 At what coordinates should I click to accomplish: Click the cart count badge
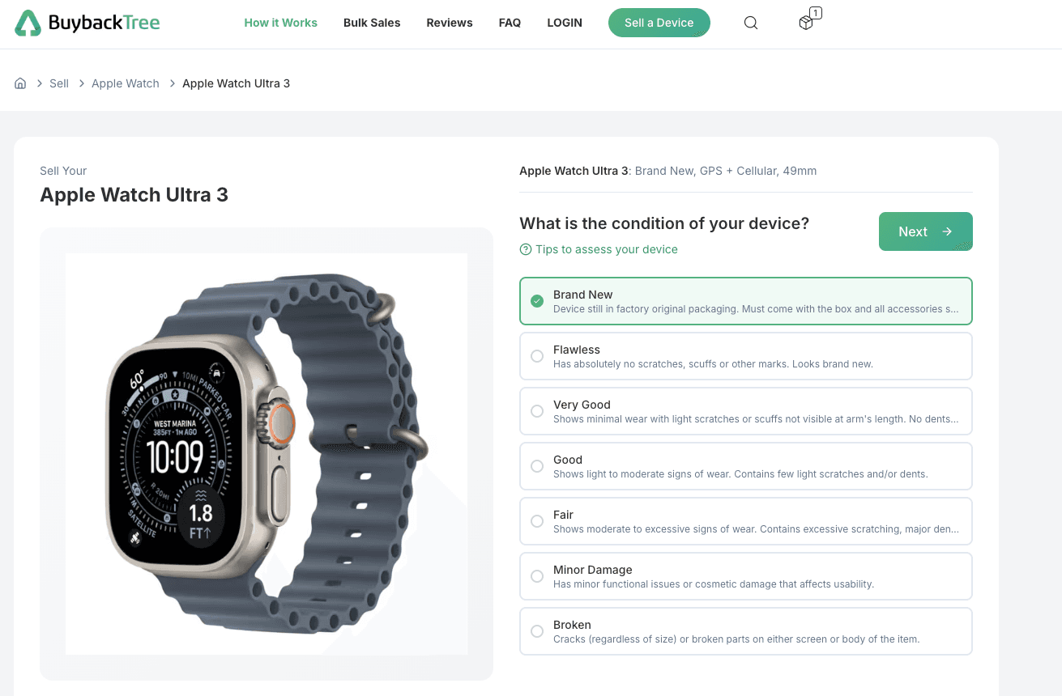[x=816, y=13]
